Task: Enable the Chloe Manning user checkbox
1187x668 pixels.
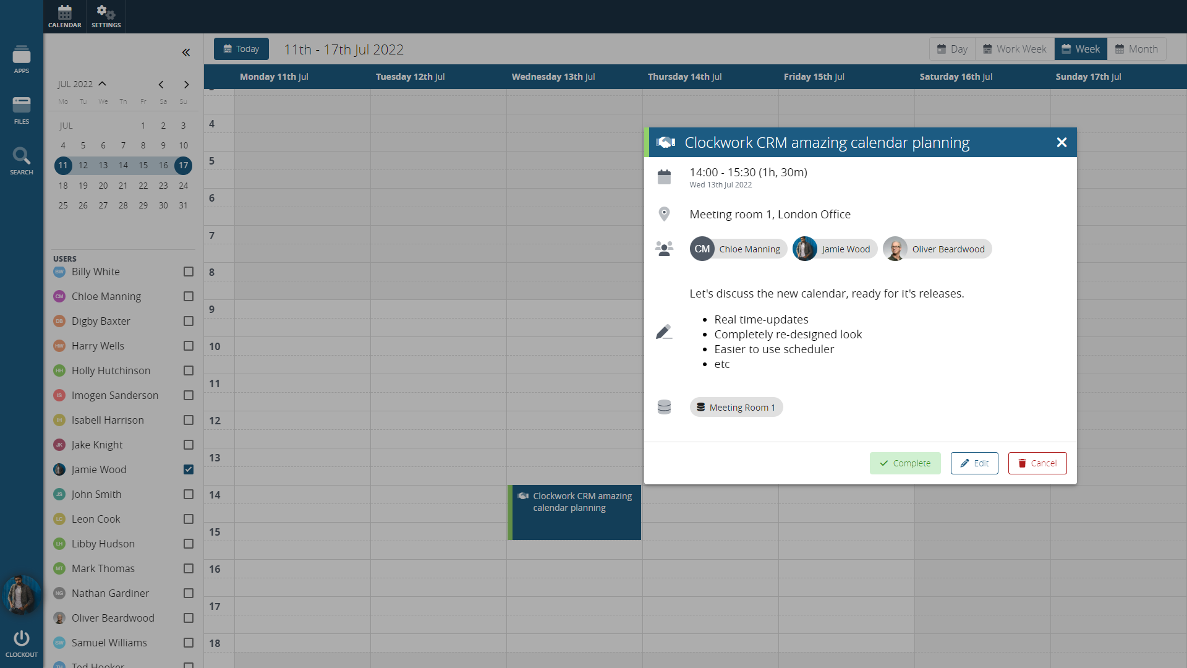Action: [189, 296]
